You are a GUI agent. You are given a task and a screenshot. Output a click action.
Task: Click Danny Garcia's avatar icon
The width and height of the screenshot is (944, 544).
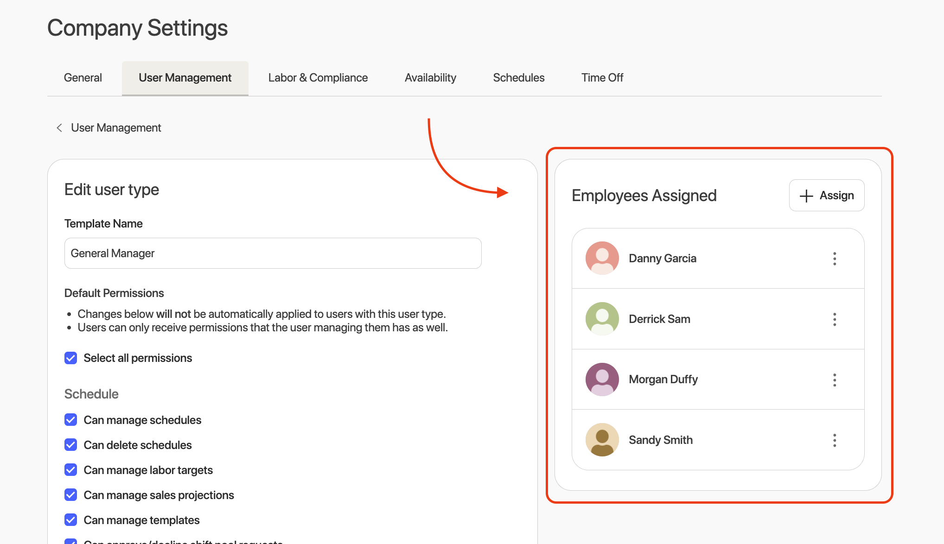tap(602, 258)
